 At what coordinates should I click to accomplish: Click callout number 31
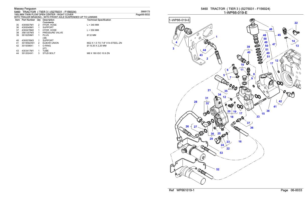(x=207, y=98)
